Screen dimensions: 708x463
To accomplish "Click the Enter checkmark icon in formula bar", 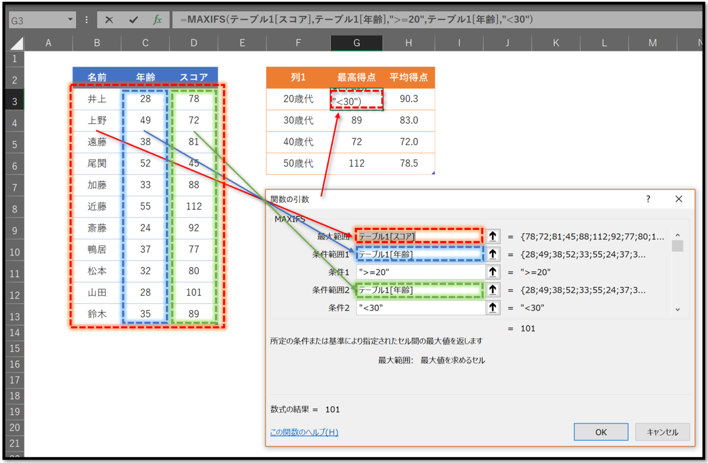I will point(133,19).
